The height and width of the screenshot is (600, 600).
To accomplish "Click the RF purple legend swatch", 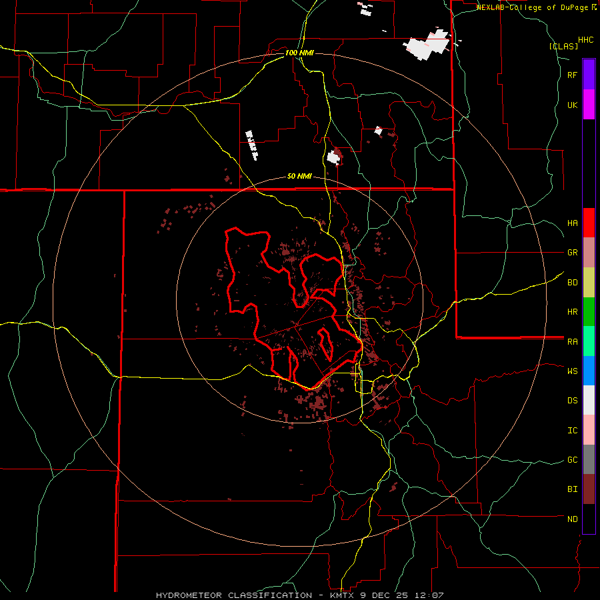I will pyautogui.click(x=589, y=75).
